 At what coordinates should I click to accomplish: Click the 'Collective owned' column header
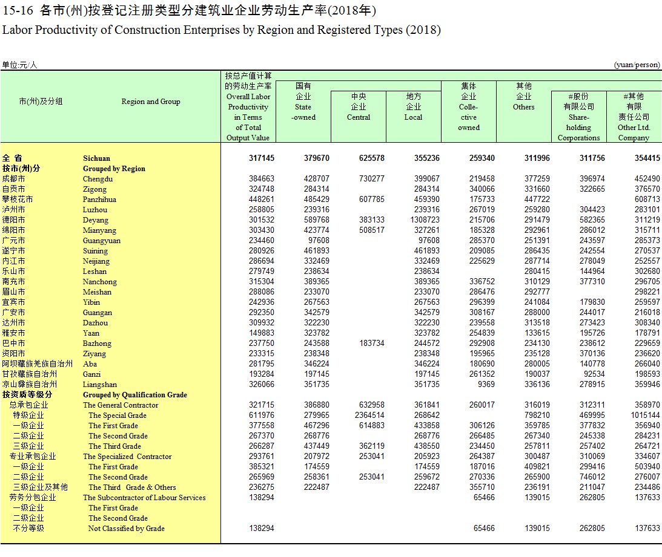coord(469,106)
